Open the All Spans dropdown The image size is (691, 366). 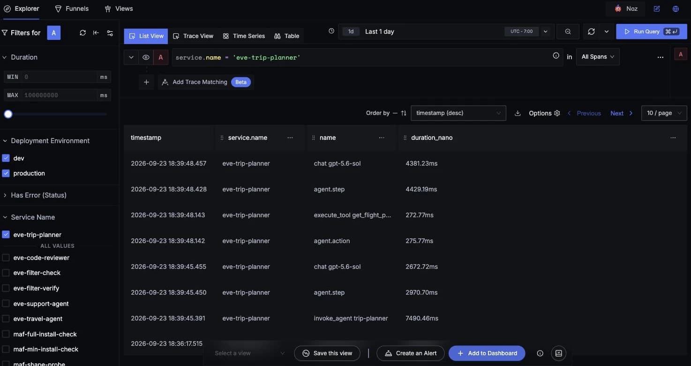pyautogui.click(x=598, y=57)
